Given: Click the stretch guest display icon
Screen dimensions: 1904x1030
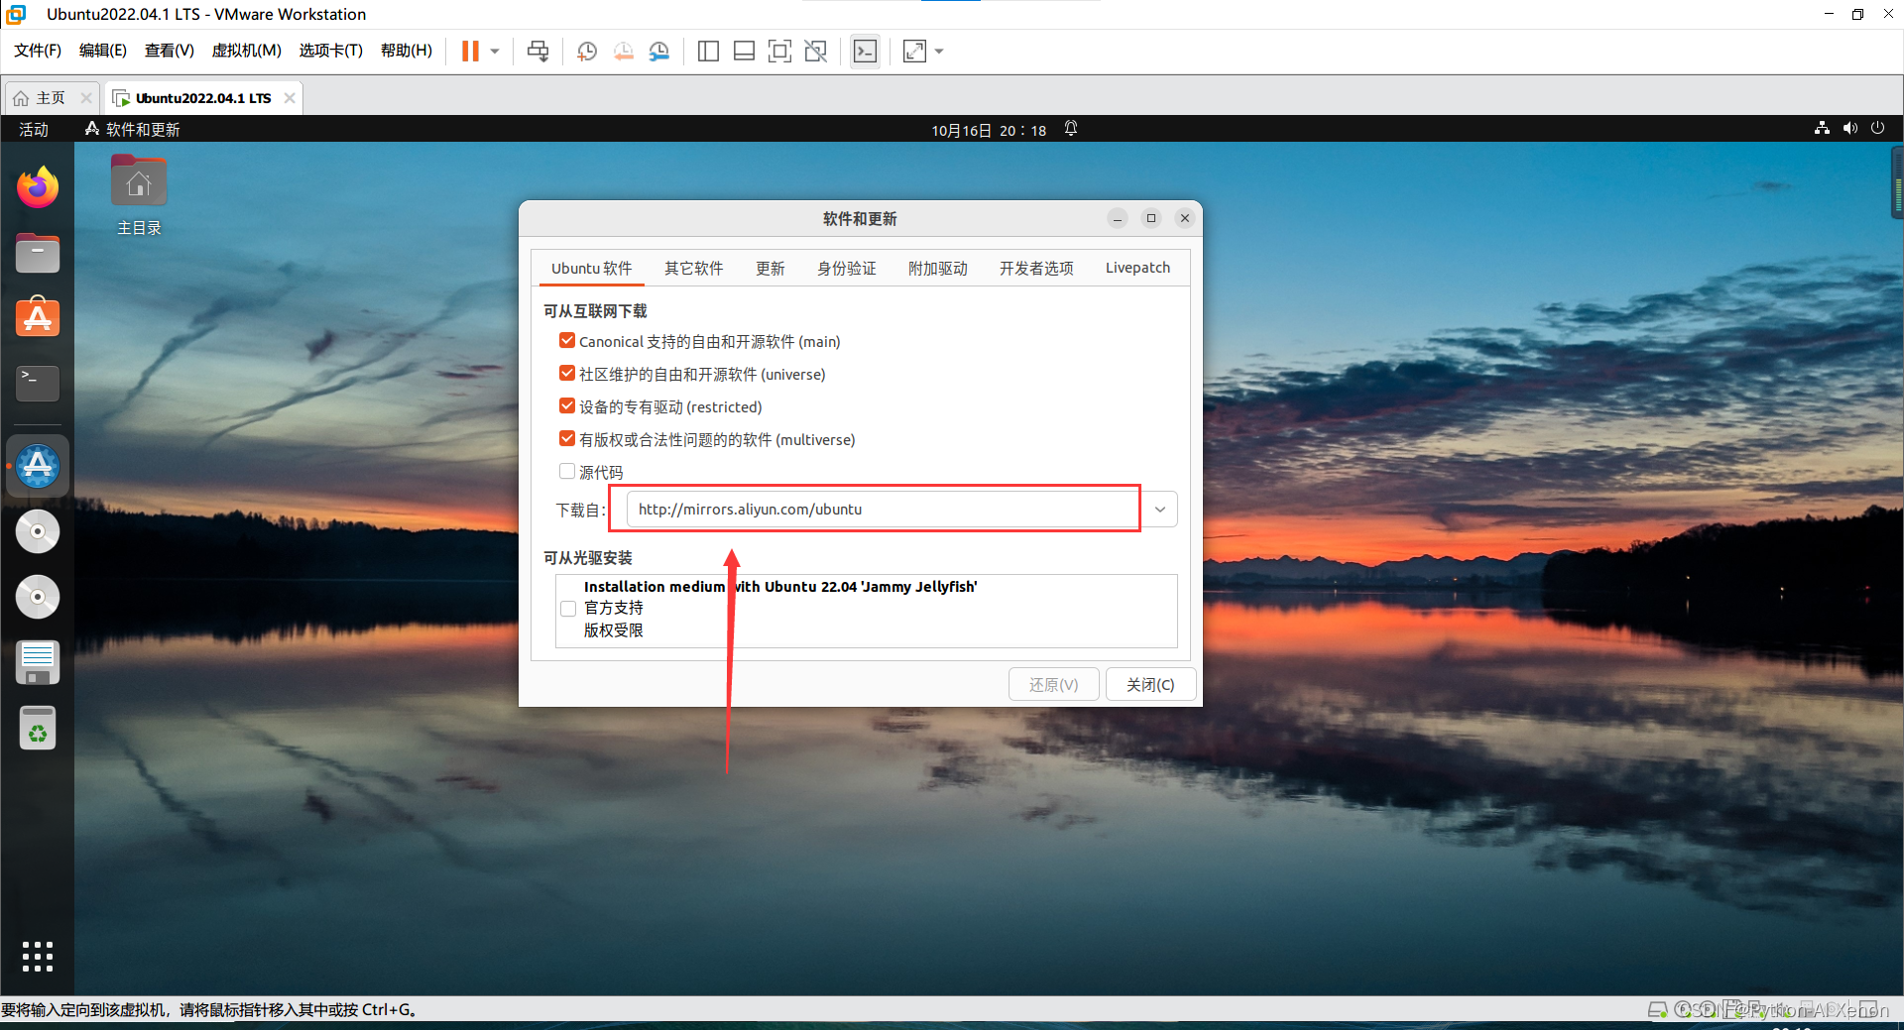Looking at the screenshot, I should click(x=914, y=52).
